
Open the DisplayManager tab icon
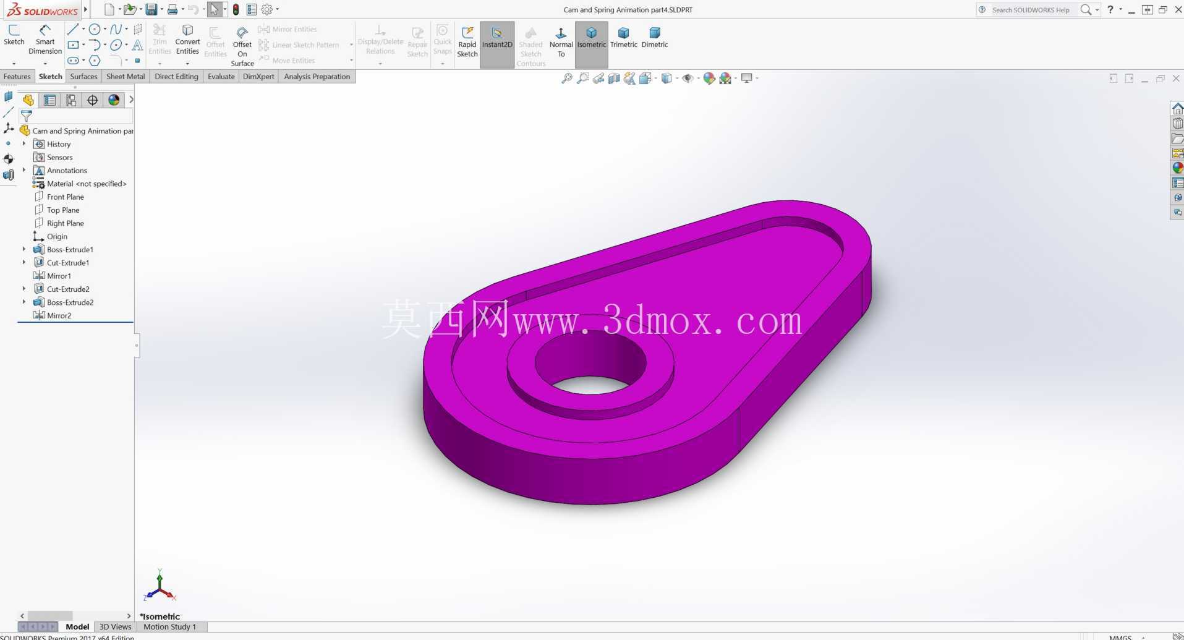pos(114,100)
